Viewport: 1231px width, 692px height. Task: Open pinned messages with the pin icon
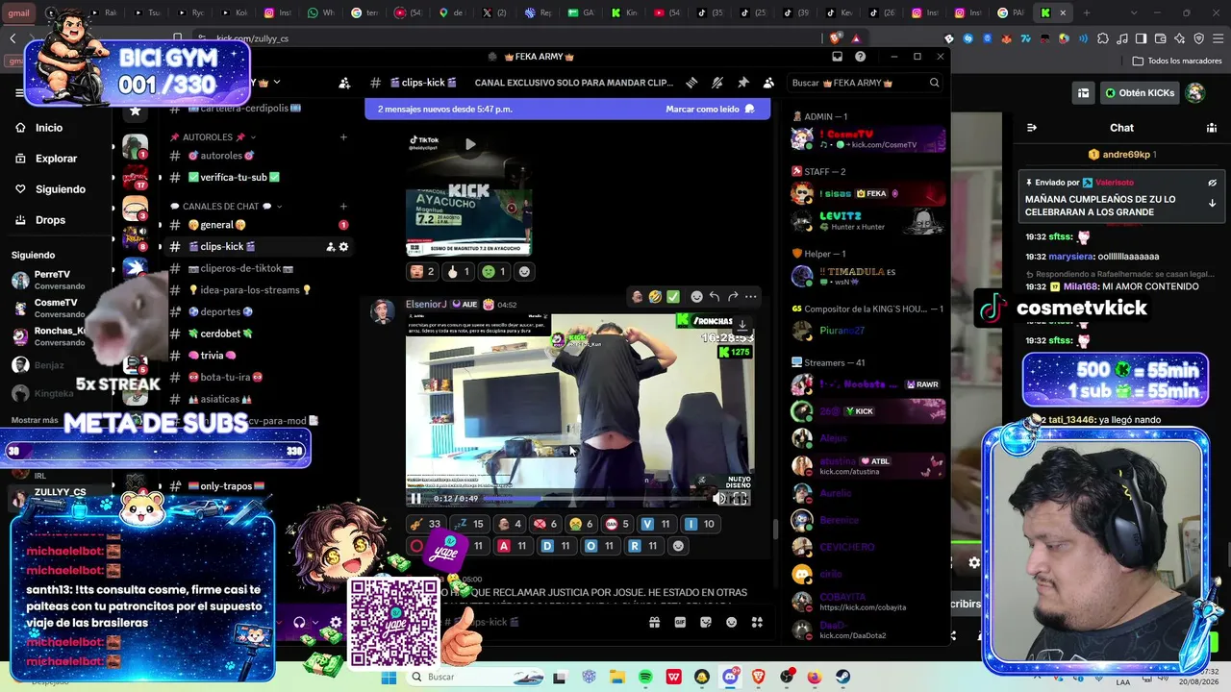tap(743, 83)
